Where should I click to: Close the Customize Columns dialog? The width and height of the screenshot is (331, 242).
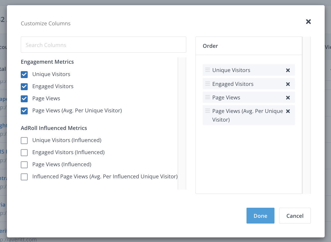(x=308, y=22)
